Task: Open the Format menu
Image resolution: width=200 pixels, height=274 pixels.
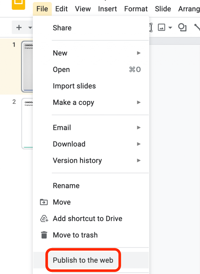Action: pos(136,9)
